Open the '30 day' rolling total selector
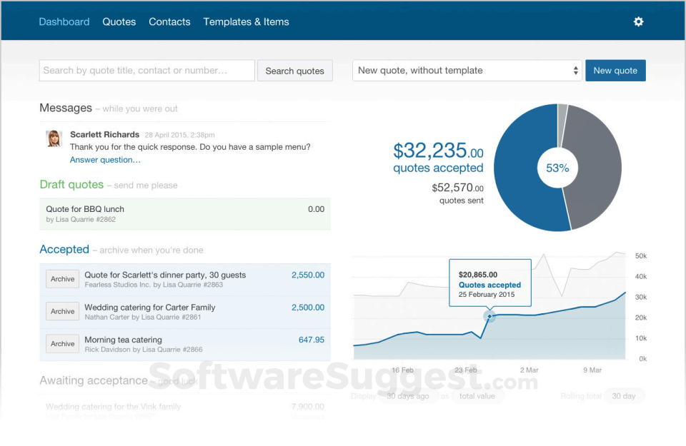This screenshot has height=446, width=686. click(625, 395)
